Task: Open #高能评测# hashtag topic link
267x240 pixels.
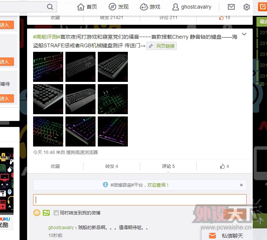Action: pyautogui.click(x=47, y=37)
